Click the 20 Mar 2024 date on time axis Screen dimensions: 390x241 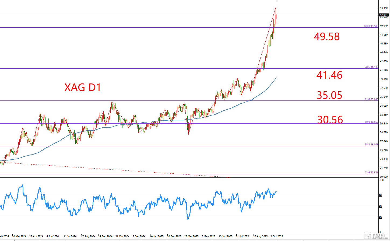[x=19, y=236]
